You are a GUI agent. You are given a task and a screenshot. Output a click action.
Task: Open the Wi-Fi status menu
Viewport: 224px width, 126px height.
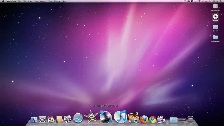[199, 1]
